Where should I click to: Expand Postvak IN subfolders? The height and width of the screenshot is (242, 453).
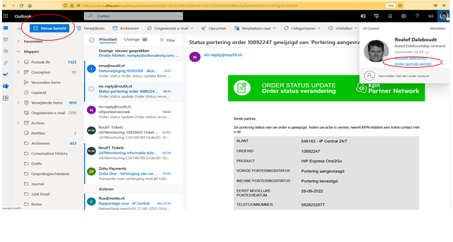(18, 62)
